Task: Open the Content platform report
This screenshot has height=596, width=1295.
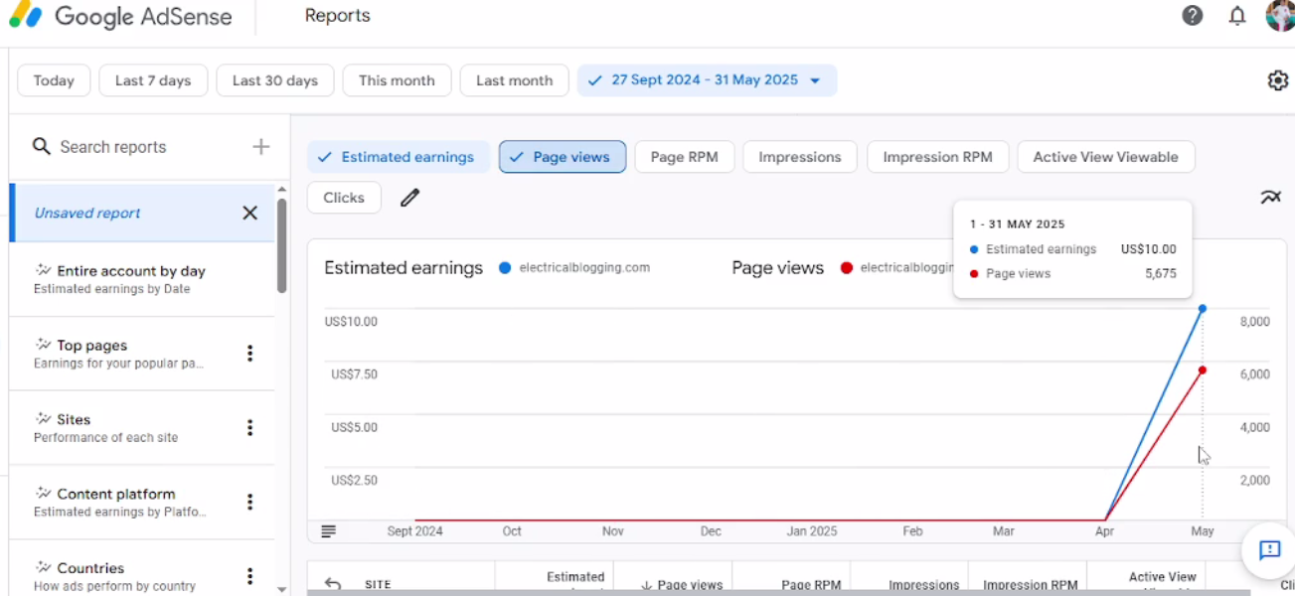Action: click(x=142, y=502)
